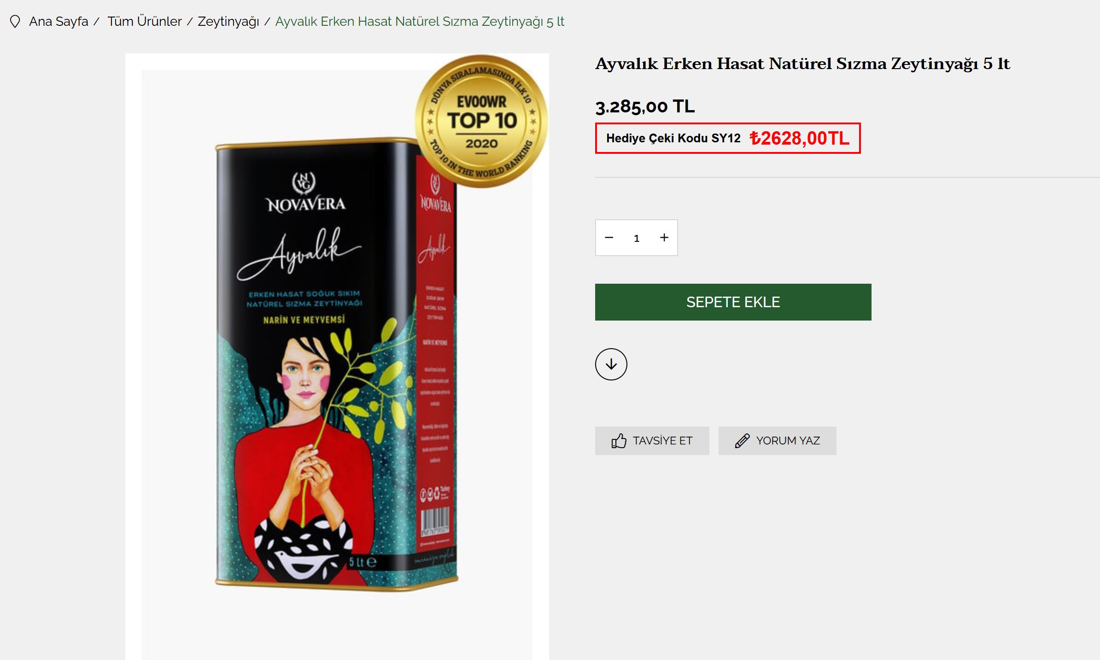Increase quantity with the plus button
1100x660 pixels.
[664, 238]
